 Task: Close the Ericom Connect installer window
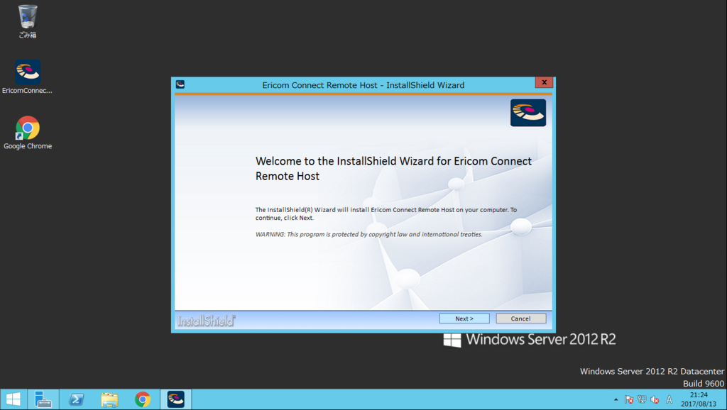point(544,82)
